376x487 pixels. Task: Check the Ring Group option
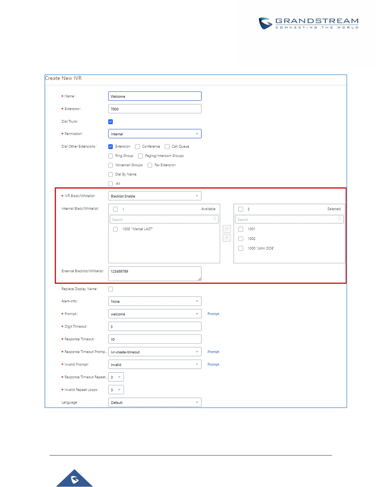tap(111, 156)
